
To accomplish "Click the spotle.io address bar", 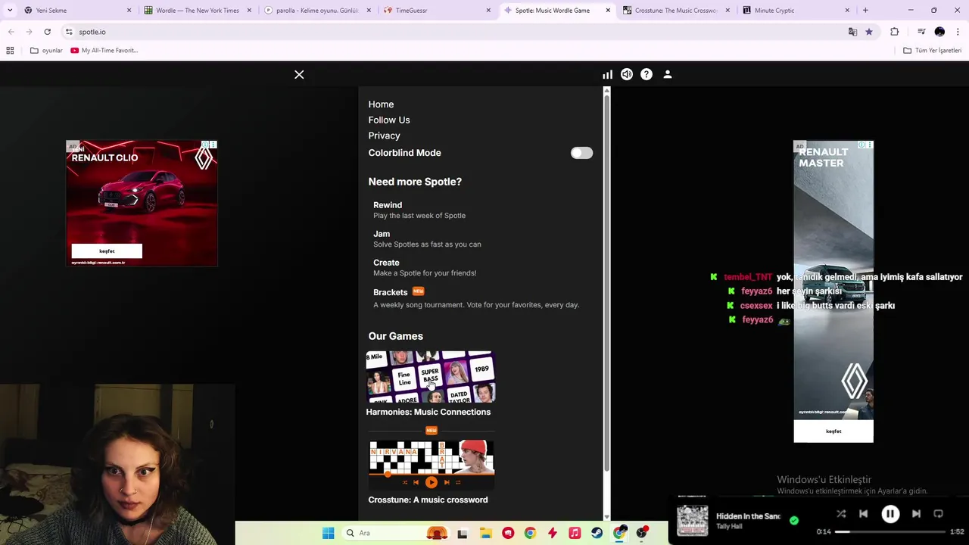I will pyautogui.click(x=454, y=32).
